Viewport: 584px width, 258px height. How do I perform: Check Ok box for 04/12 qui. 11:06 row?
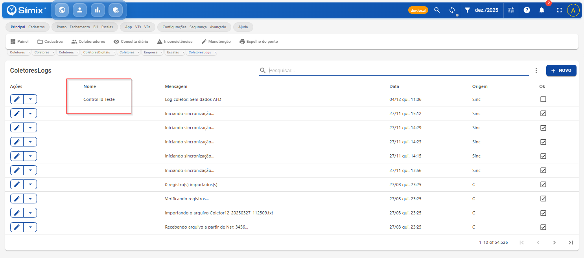coord(543,99)
